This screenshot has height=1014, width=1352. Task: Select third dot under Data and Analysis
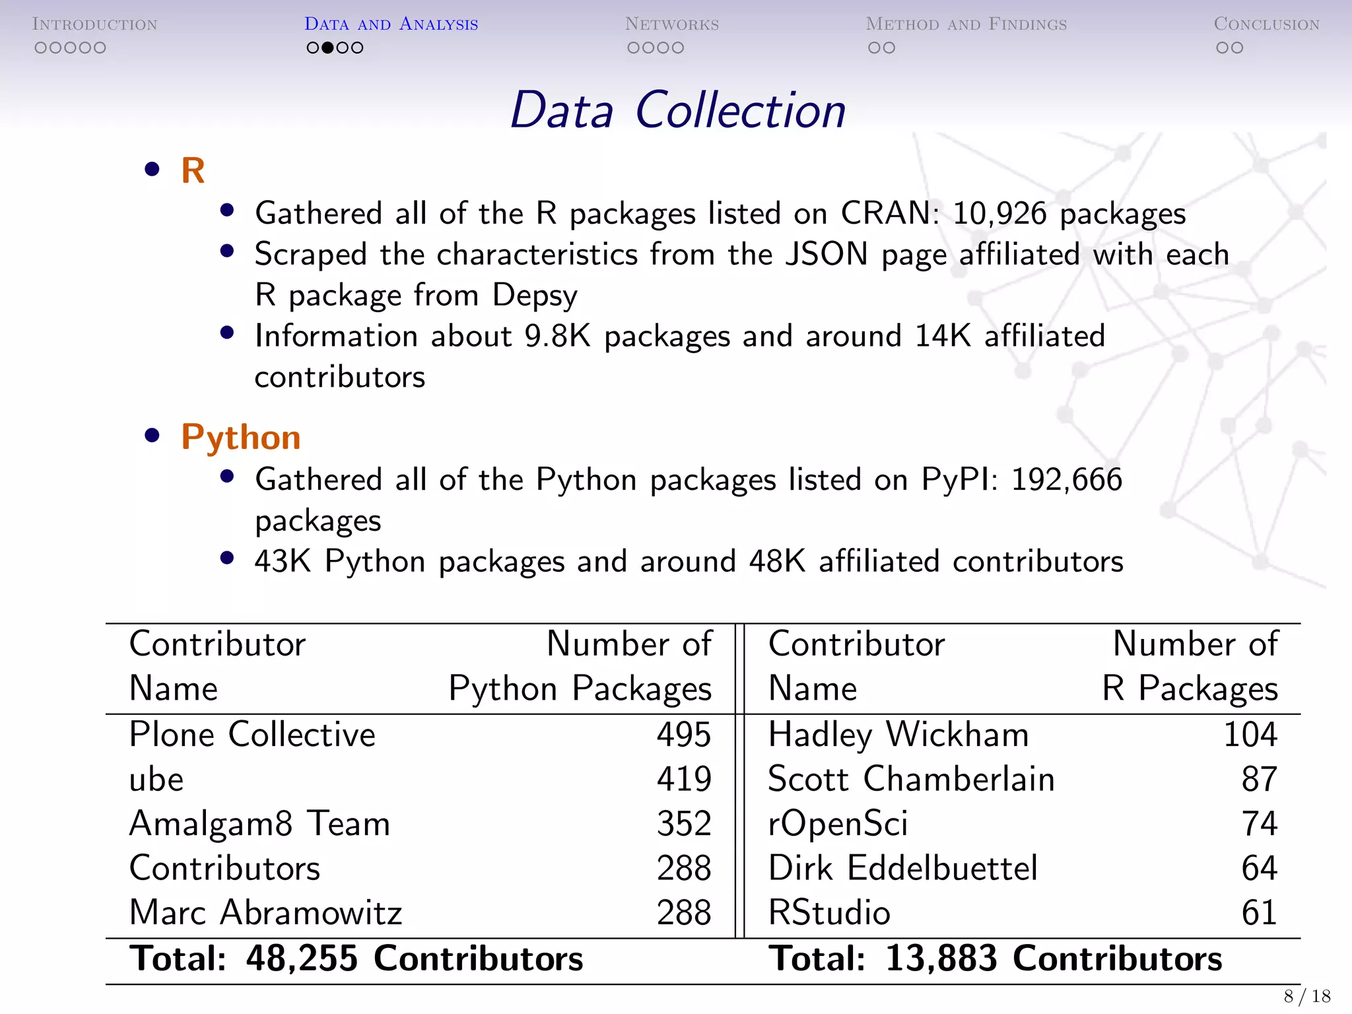click(342, 48)
